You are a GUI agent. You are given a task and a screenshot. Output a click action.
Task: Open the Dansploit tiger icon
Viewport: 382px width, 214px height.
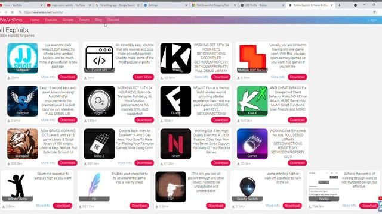coord(23,144)
